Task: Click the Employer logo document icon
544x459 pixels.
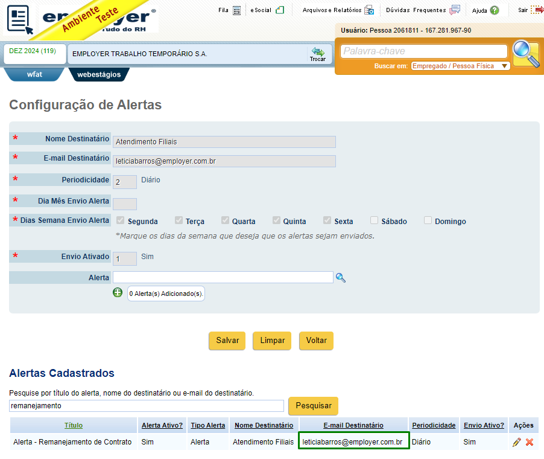Action: pyautogui.click(x=19, y=19)
